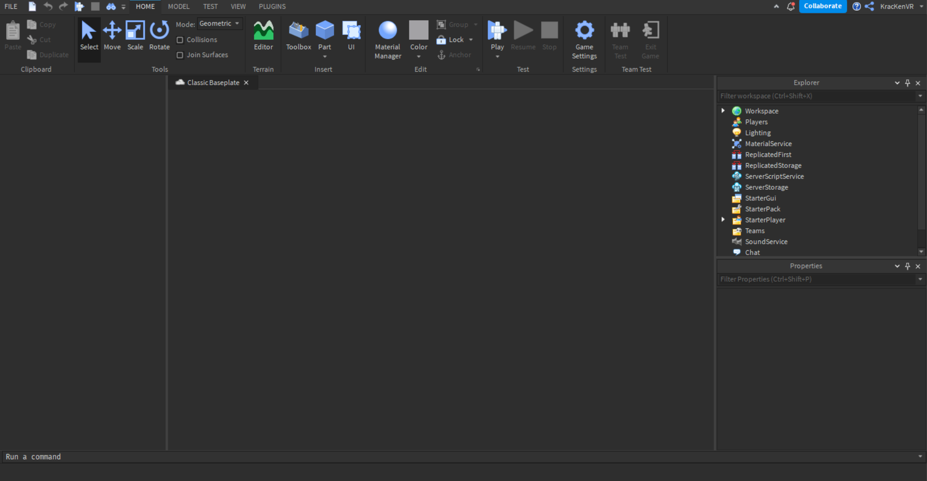Open the PLUGINS ribbon tab
The width and height of the screenshot is (927, 481).
pos(272,6)
